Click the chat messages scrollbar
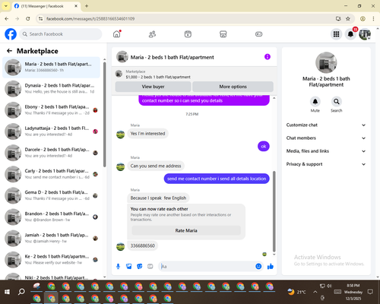This screenshot has width=380, height=304. coord(274,211)
